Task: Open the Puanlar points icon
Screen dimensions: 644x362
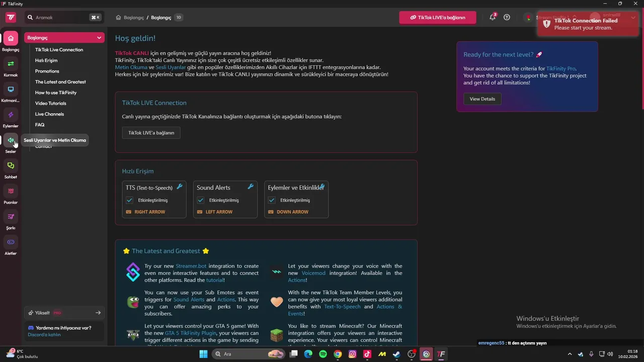Action: tap(11, 191)
